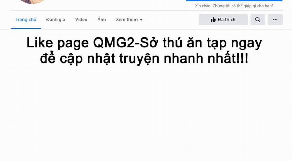This screenshot has height=161, width=292.
Task: Click the page profile picture thumbnail
Action: coord(33,1)
